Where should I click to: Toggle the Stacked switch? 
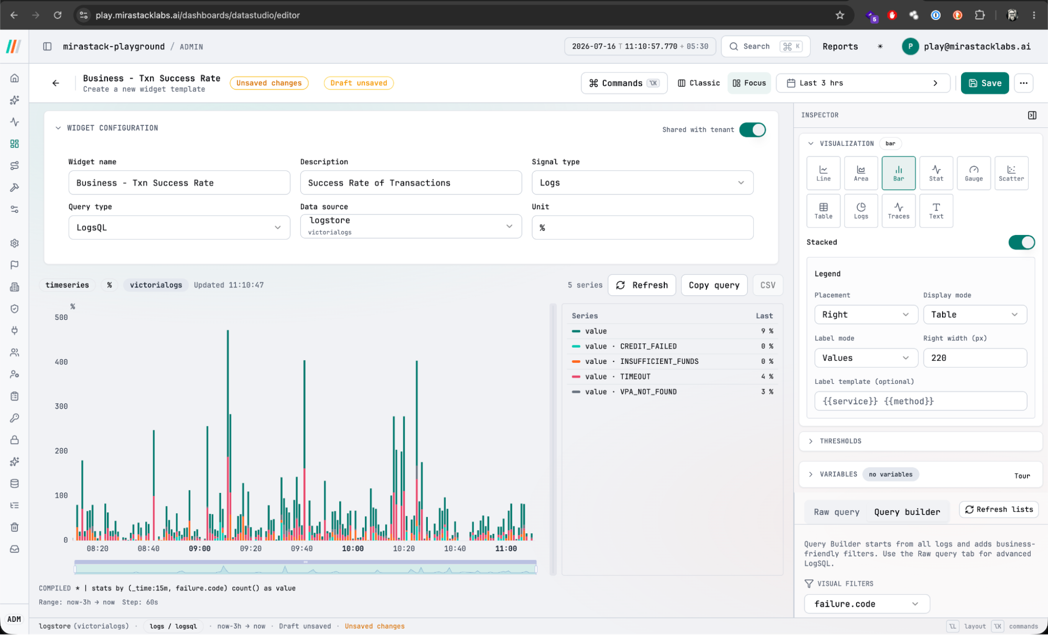[x=1021, y=242]
